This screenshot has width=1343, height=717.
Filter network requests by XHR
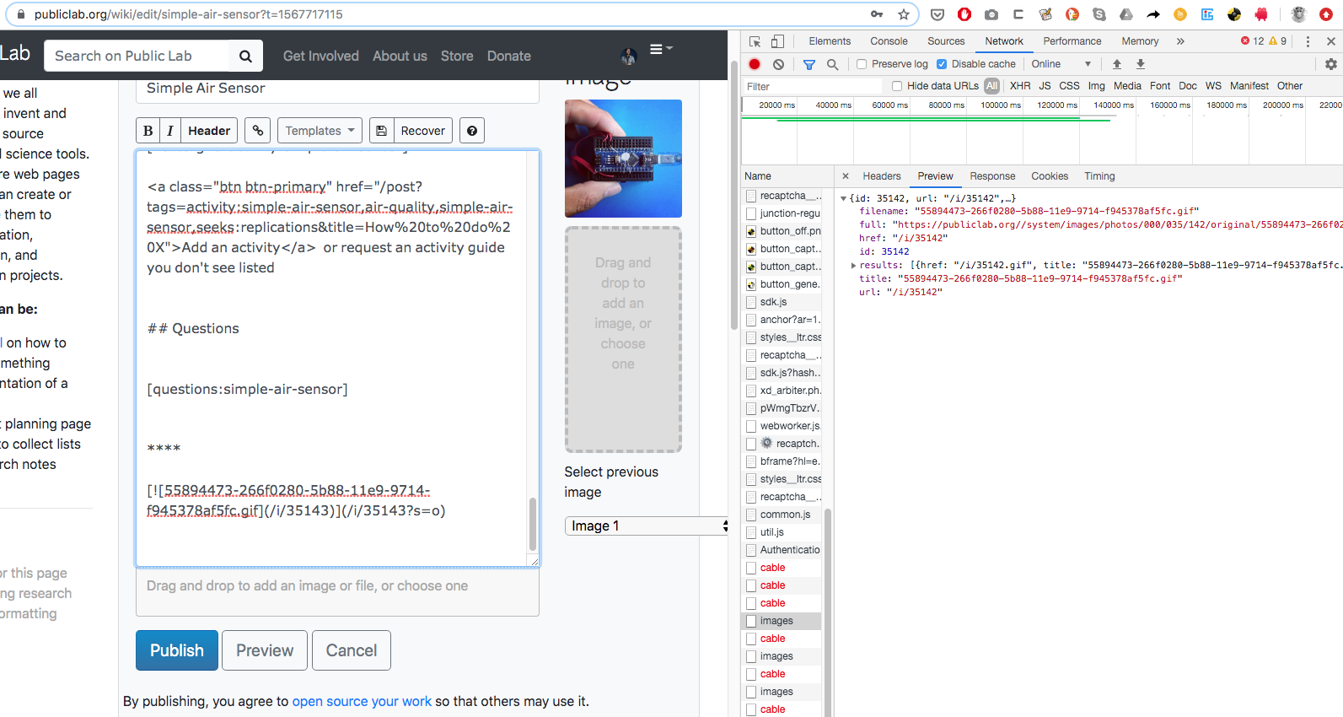(x=1020, y=86)
